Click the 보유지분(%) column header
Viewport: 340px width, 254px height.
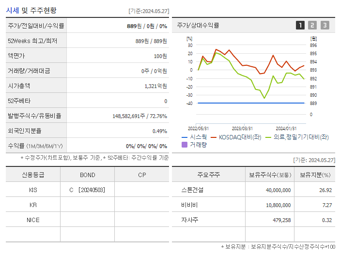pyautogui.click(x=315, y=175)
